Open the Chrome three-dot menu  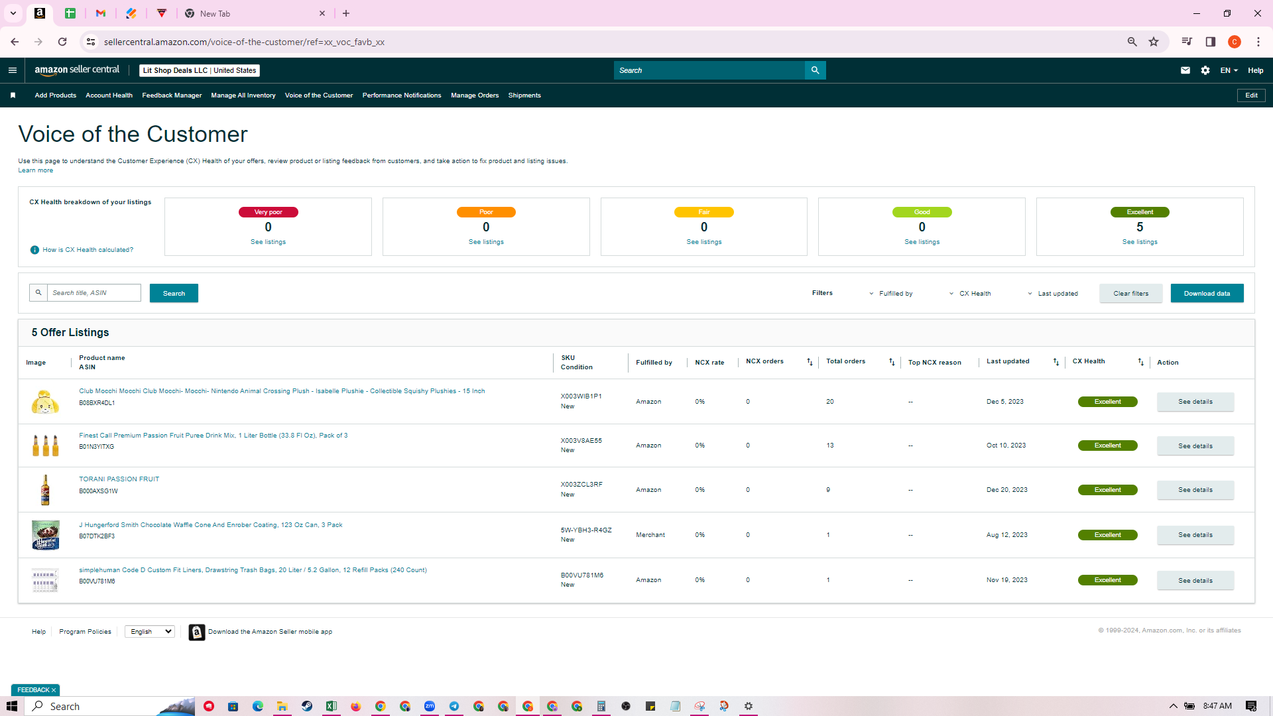pyautogui.click(x=1258, y=42)
